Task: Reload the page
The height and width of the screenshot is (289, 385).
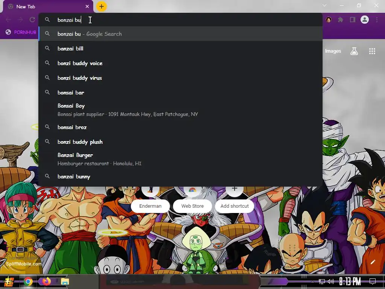Action: coord(32,20)
